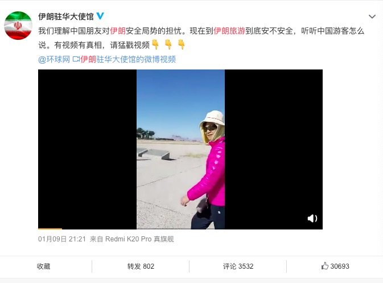This screenshot has height=283, width=383.
Task: Click first red 伊朗 keyword in post text
Action: tap(118, 31)
